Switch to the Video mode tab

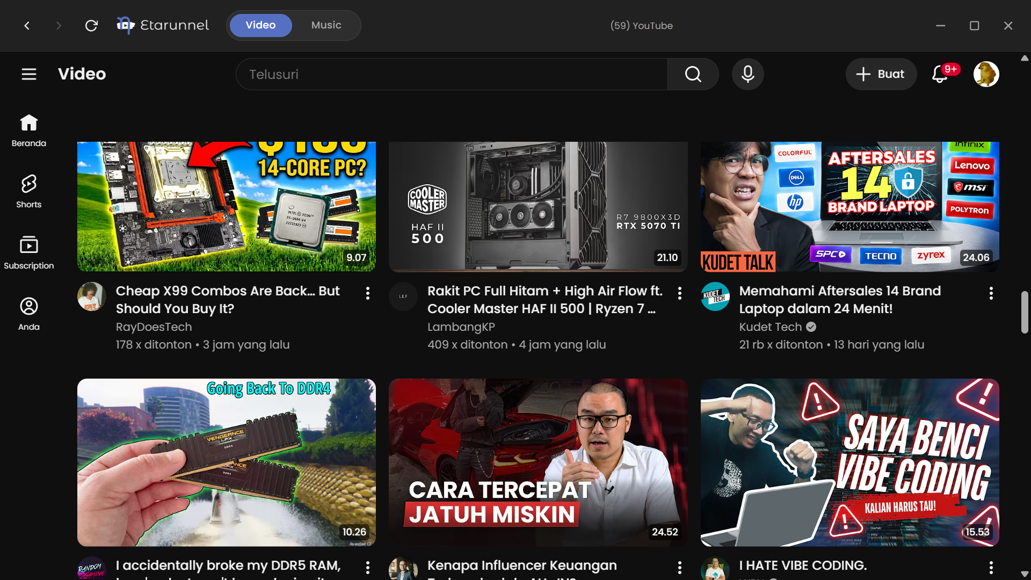pyautogui.click(x=260, y=25)
